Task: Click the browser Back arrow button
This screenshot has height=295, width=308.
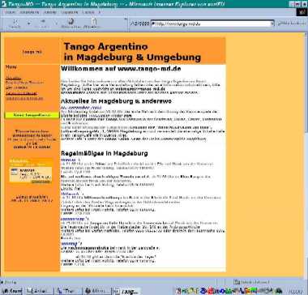Action: (15, 24)
